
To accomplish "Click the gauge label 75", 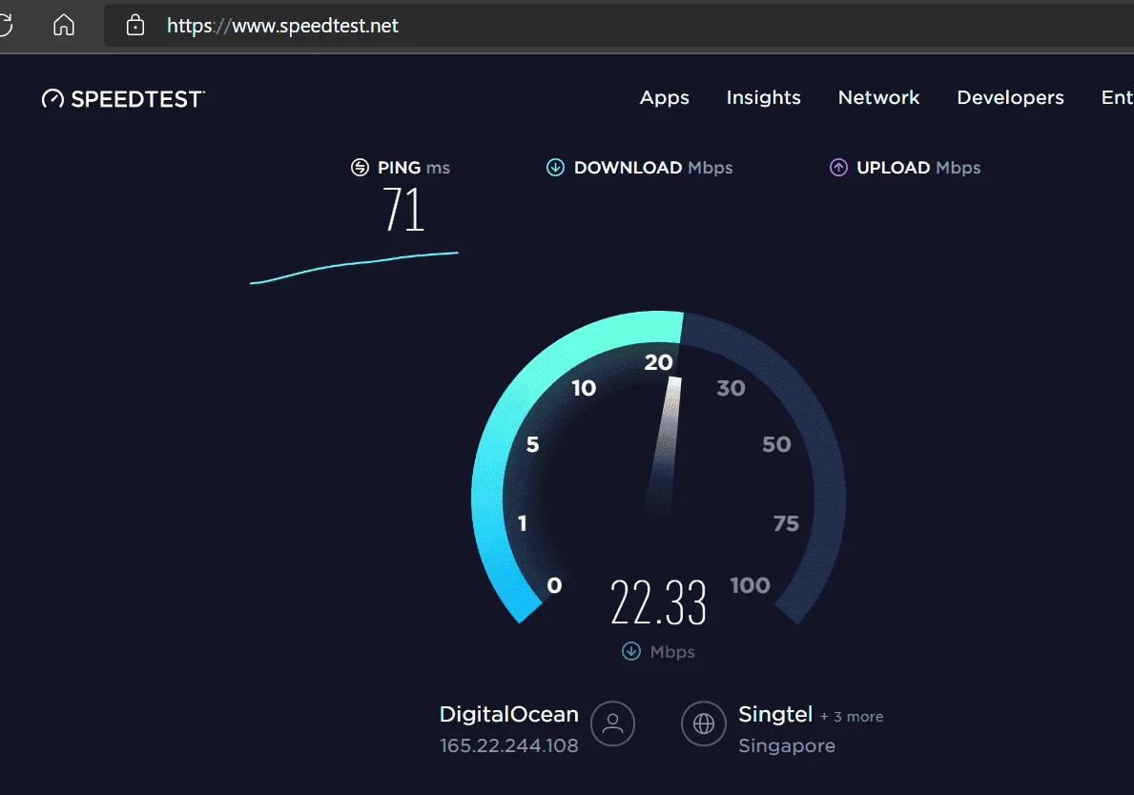I will pyautogui.click(x=786, y=523).
